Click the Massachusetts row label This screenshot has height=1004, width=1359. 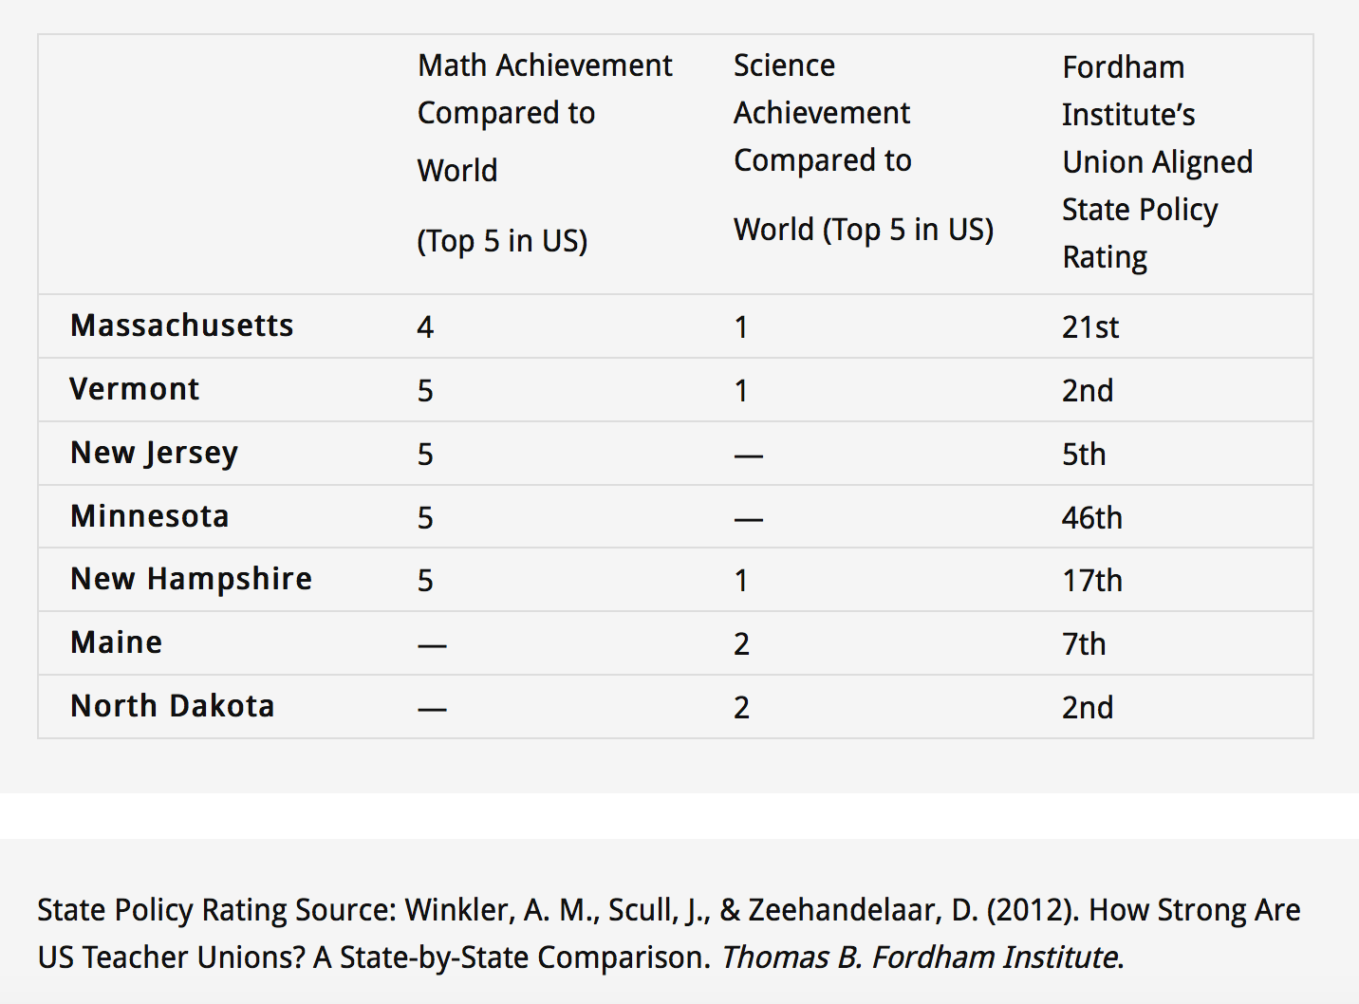click(x=181, y=325)
